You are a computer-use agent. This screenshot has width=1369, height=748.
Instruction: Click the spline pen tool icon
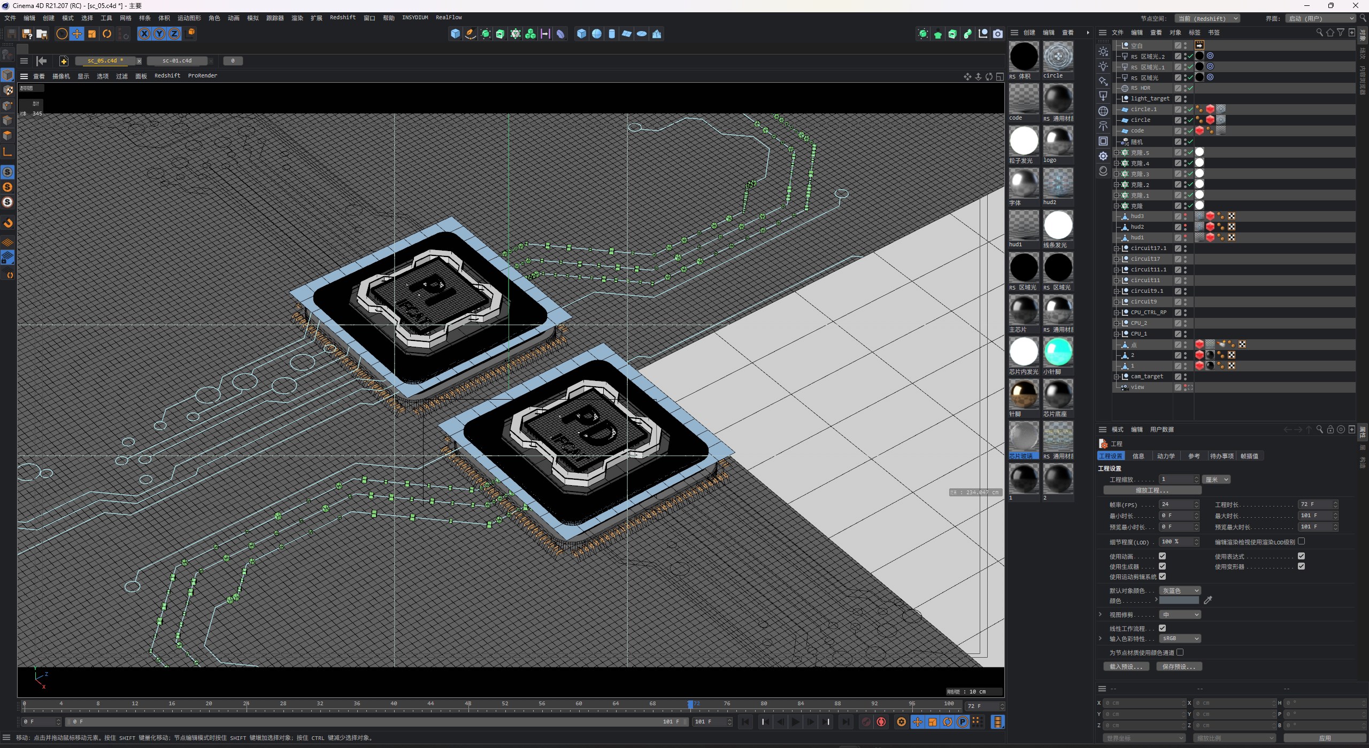pos(470,34)
